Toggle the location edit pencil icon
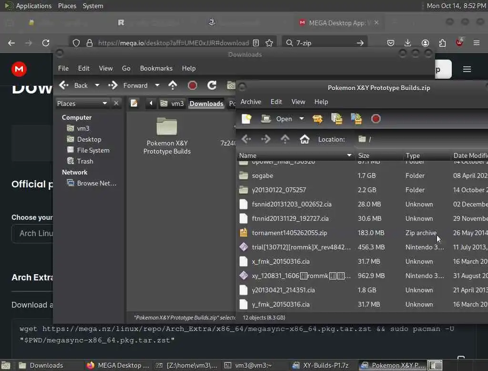Viewport: 488px width, 371px height. 134,103
